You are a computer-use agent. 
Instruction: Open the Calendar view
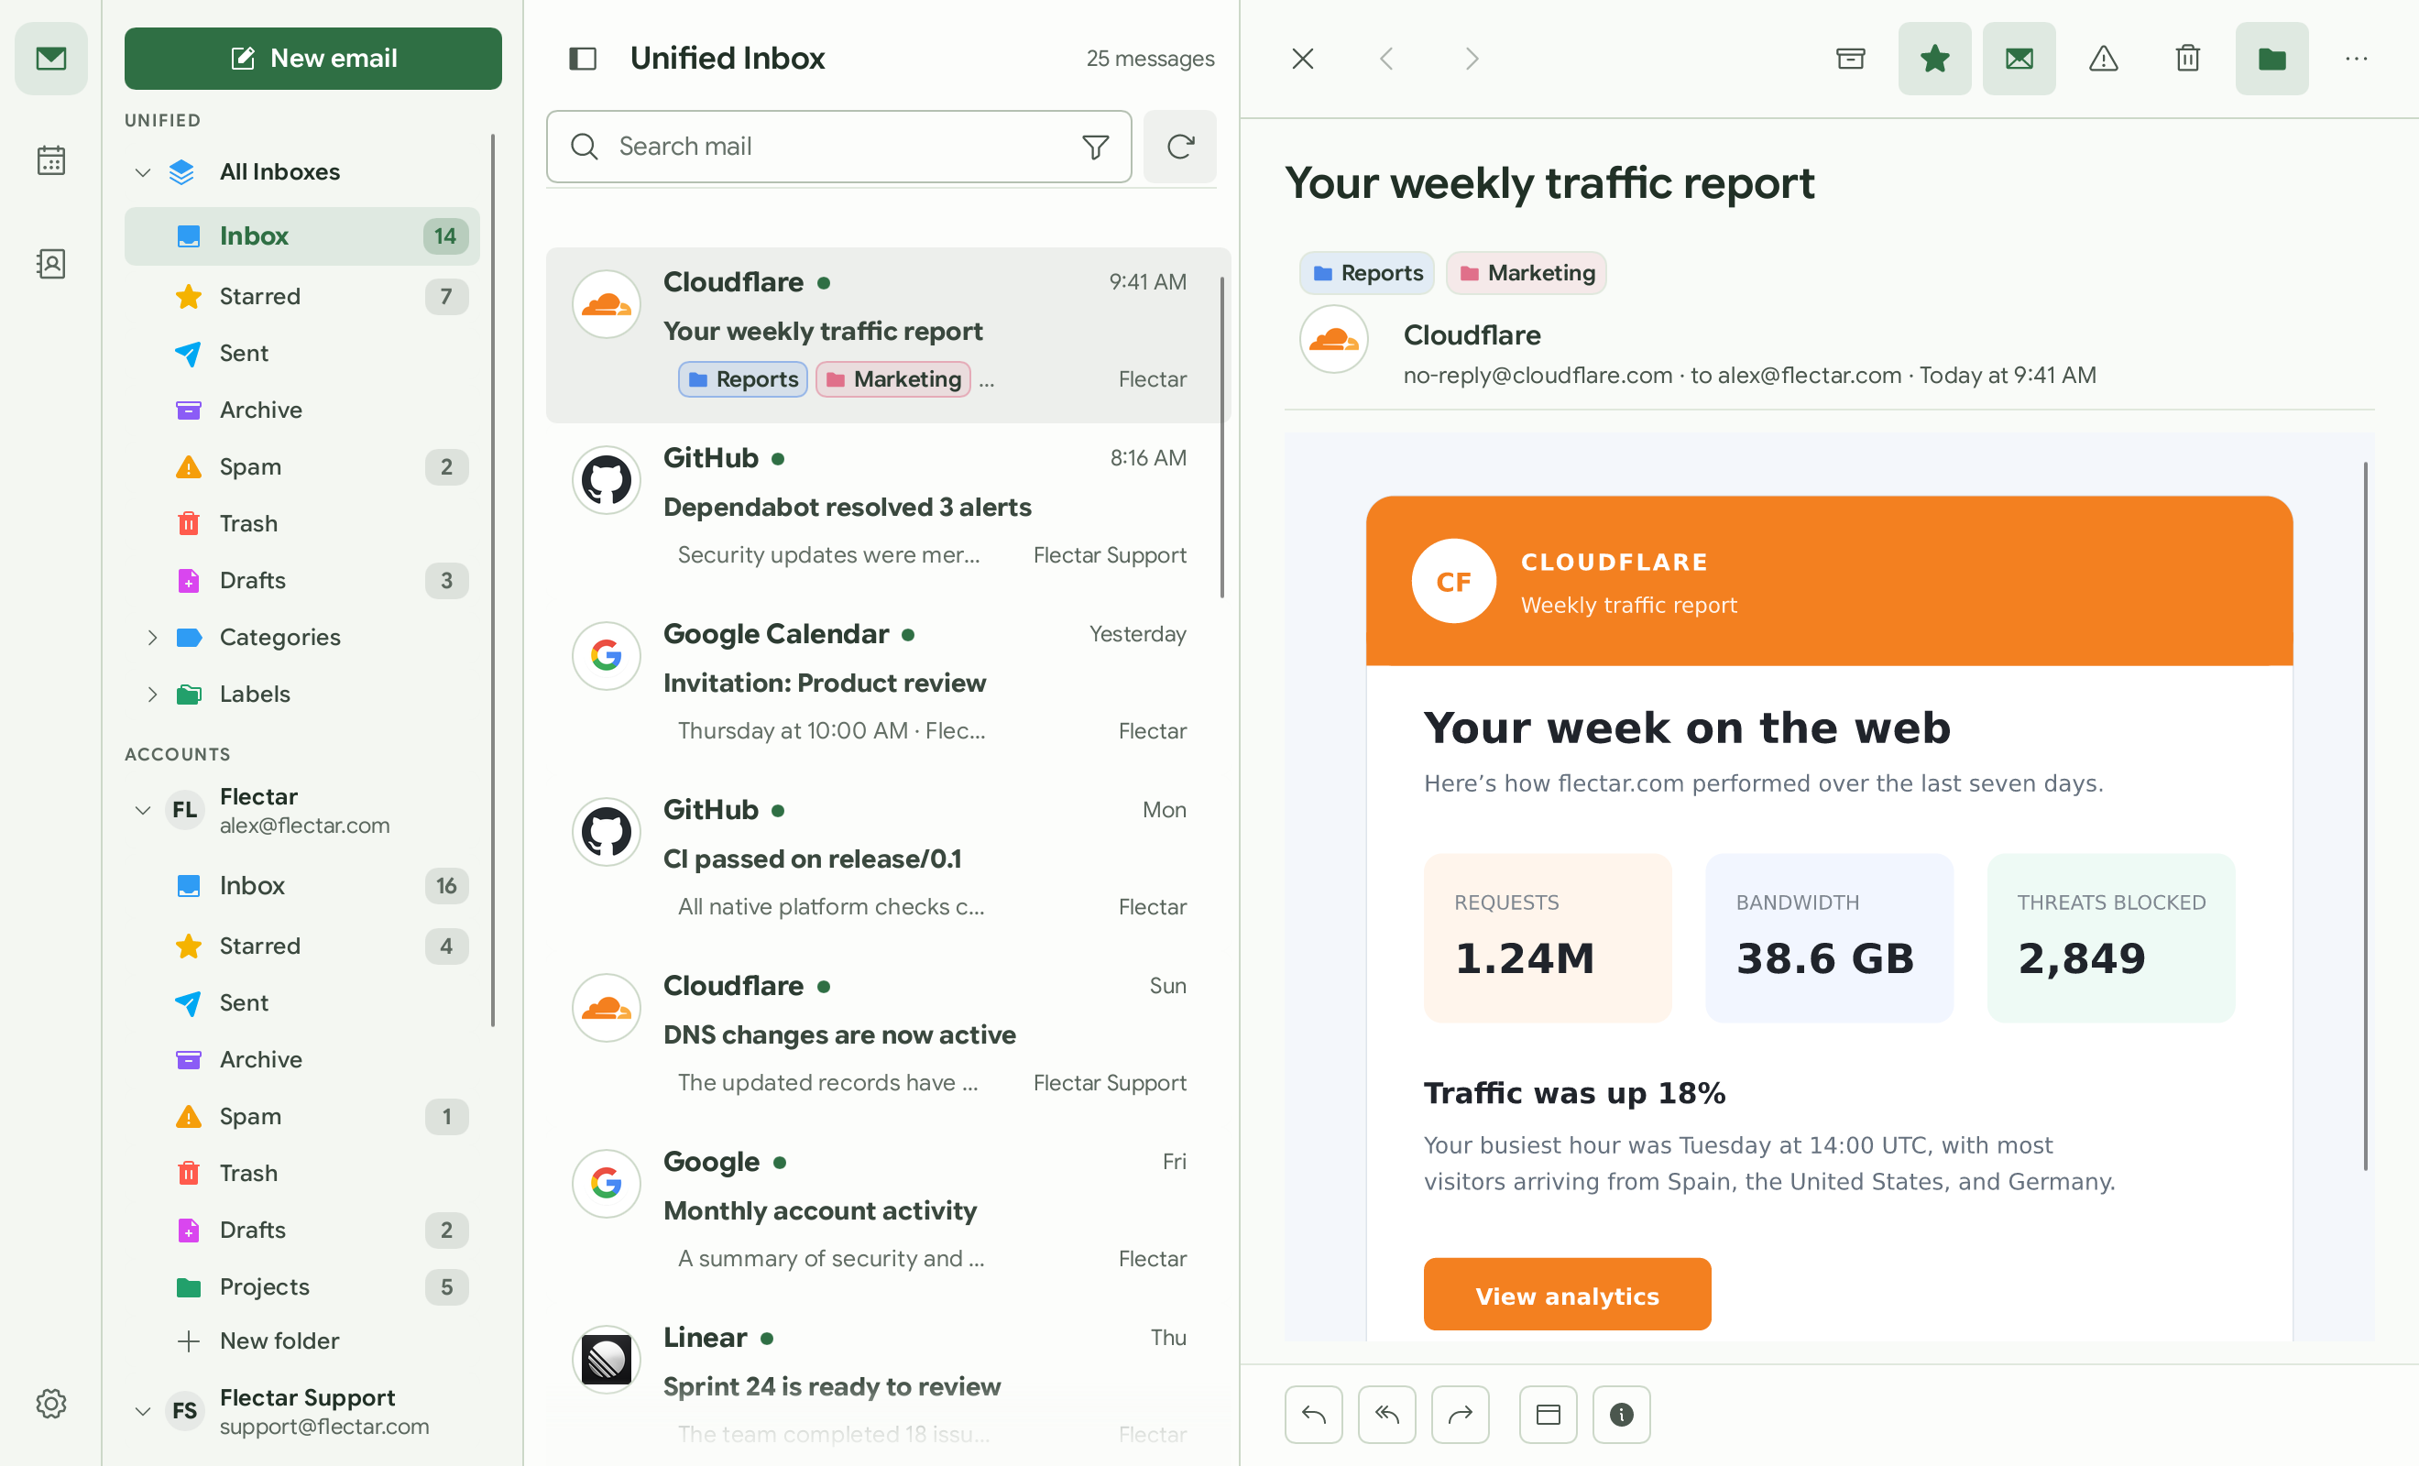[51, 160]
